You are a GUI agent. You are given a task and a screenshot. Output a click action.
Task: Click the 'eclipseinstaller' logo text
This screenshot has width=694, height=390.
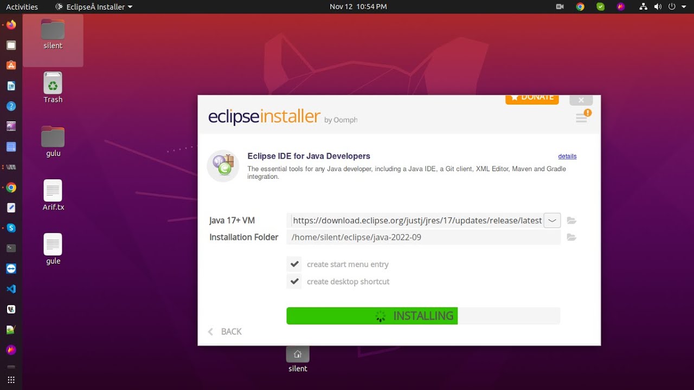264,116
